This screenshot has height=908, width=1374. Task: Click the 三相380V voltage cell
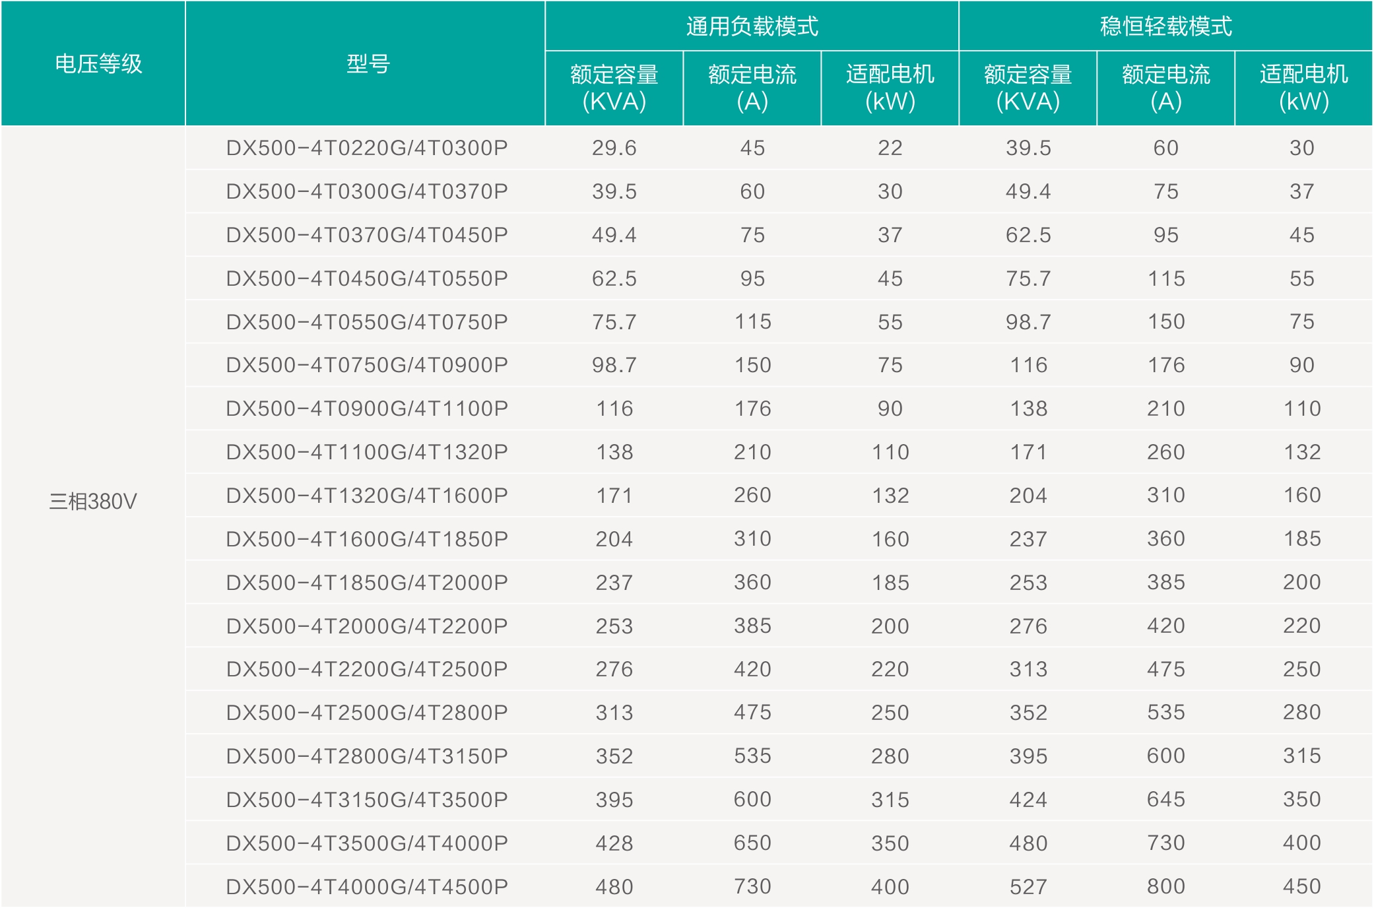(92, 502)
